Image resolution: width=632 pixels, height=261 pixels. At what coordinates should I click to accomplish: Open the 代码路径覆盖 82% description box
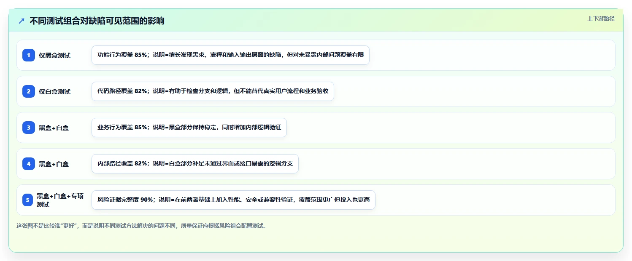click(213, 91)
